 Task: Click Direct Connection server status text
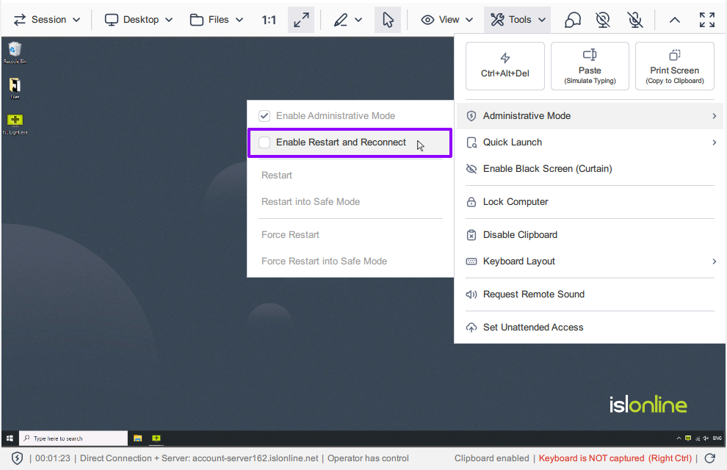coord(199,458)
